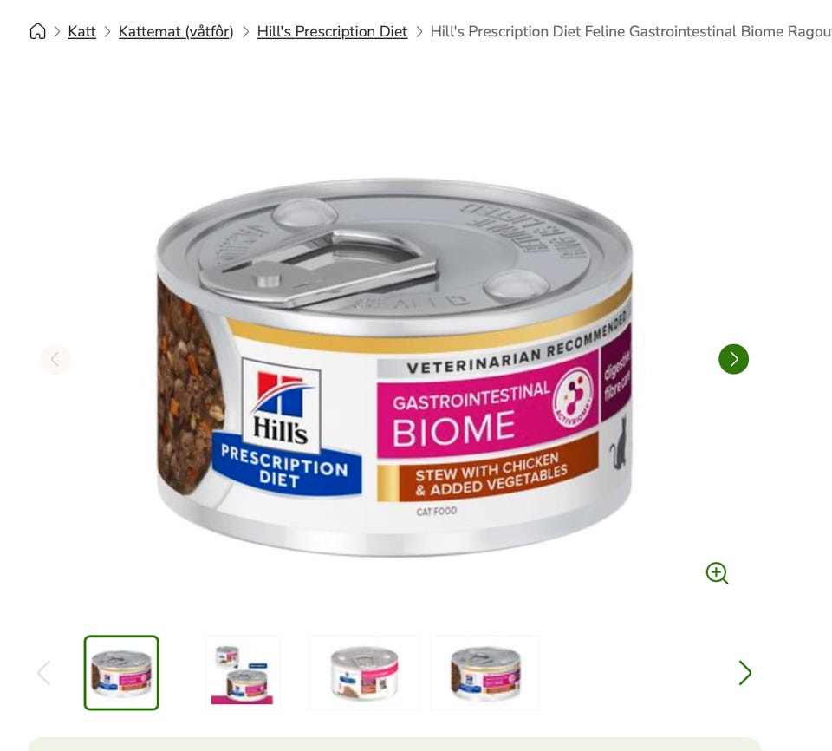Screen dimensions: 832x751
Task: Open the Kattemat (våtfôr) breadcrumb link
Action: click(176, 31)
